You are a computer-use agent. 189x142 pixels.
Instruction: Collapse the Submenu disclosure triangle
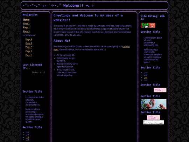pos(24,35)
